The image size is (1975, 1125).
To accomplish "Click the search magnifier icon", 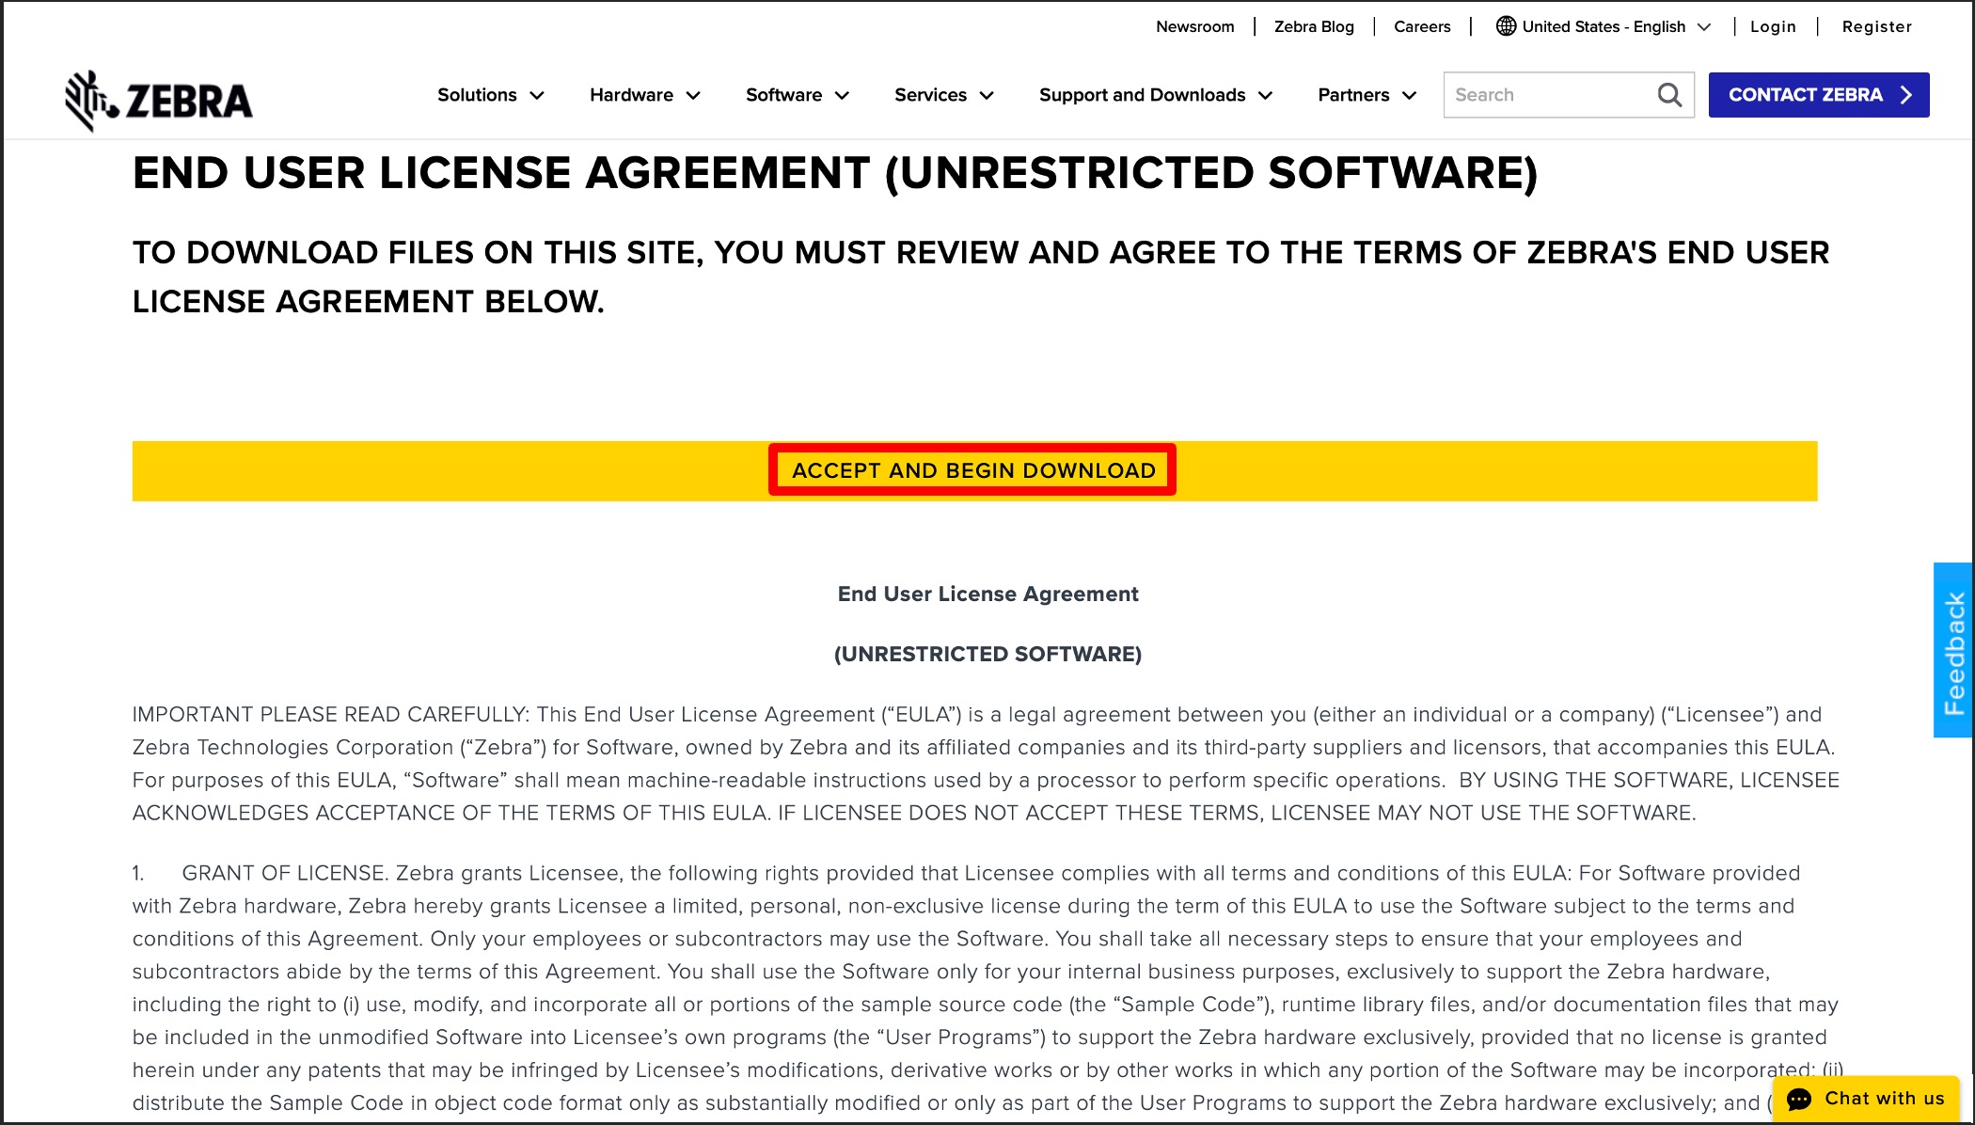I will [x=1669, y=95].
